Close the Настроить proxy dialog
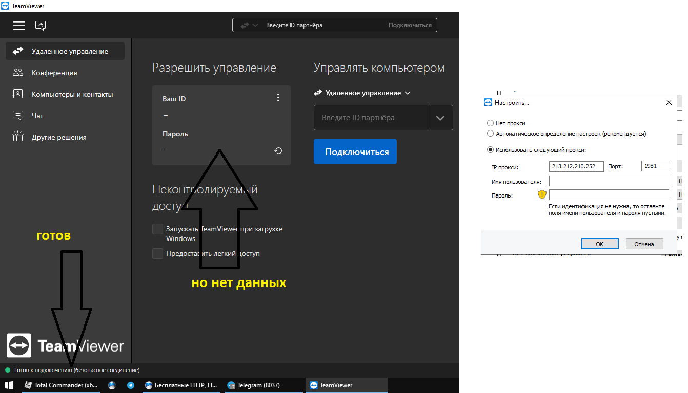The height and width of the screenshot is (393, 688). tap(669, 102)
